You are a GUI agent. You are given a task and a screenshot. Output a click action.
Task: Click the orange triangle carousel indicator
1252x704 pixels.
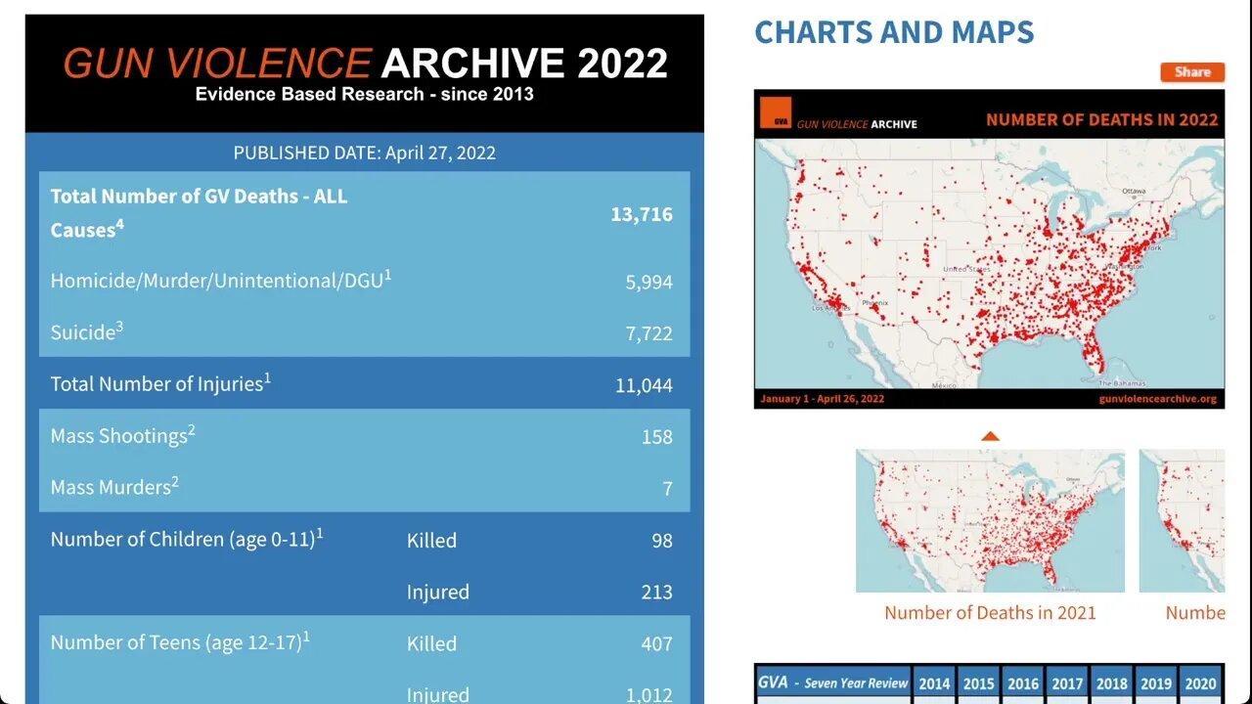990,436
